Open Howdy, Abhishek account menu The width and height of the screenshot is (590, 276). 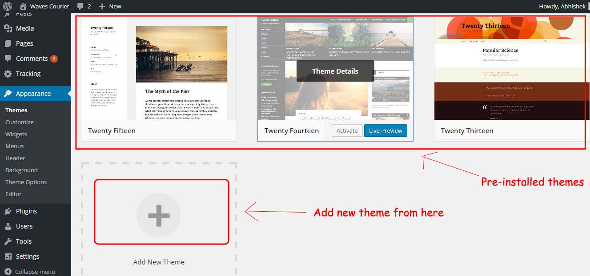click(x=562, y=6)
